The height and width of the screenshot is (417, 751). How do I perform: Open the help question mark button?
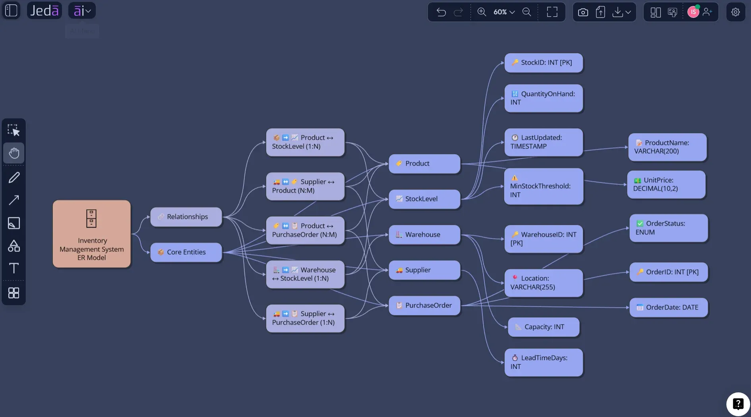(738, 404)
